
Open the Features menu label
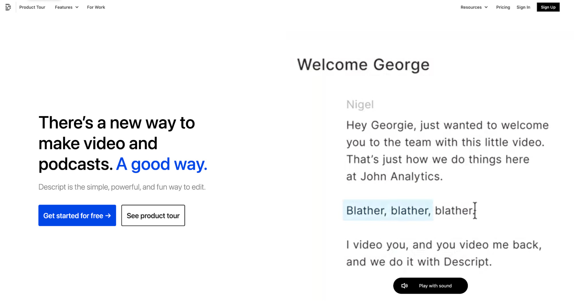coord(63,7)
